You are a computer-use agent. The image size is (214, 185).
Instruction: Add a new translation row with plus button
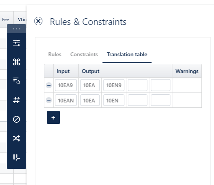pos(53,117)
